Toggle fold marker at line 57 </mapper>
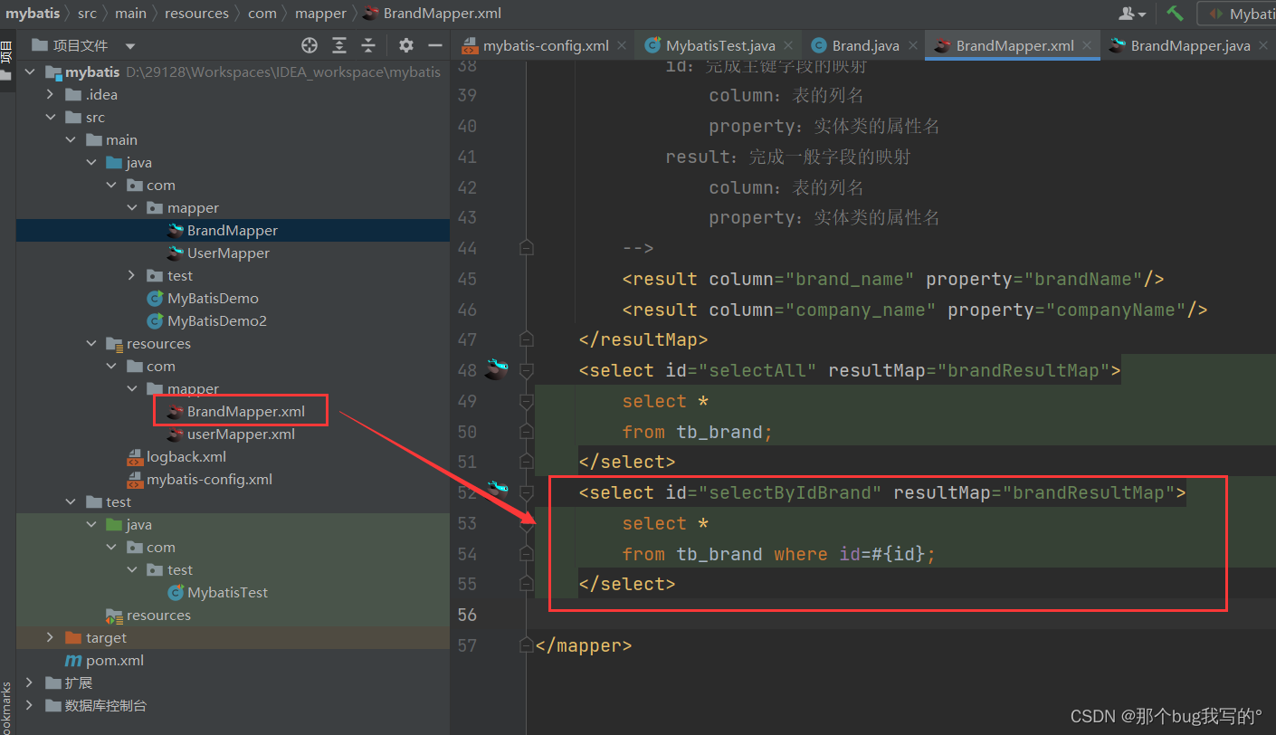The height and width of the screenshot is (735, 1276). tap(527, 644)
